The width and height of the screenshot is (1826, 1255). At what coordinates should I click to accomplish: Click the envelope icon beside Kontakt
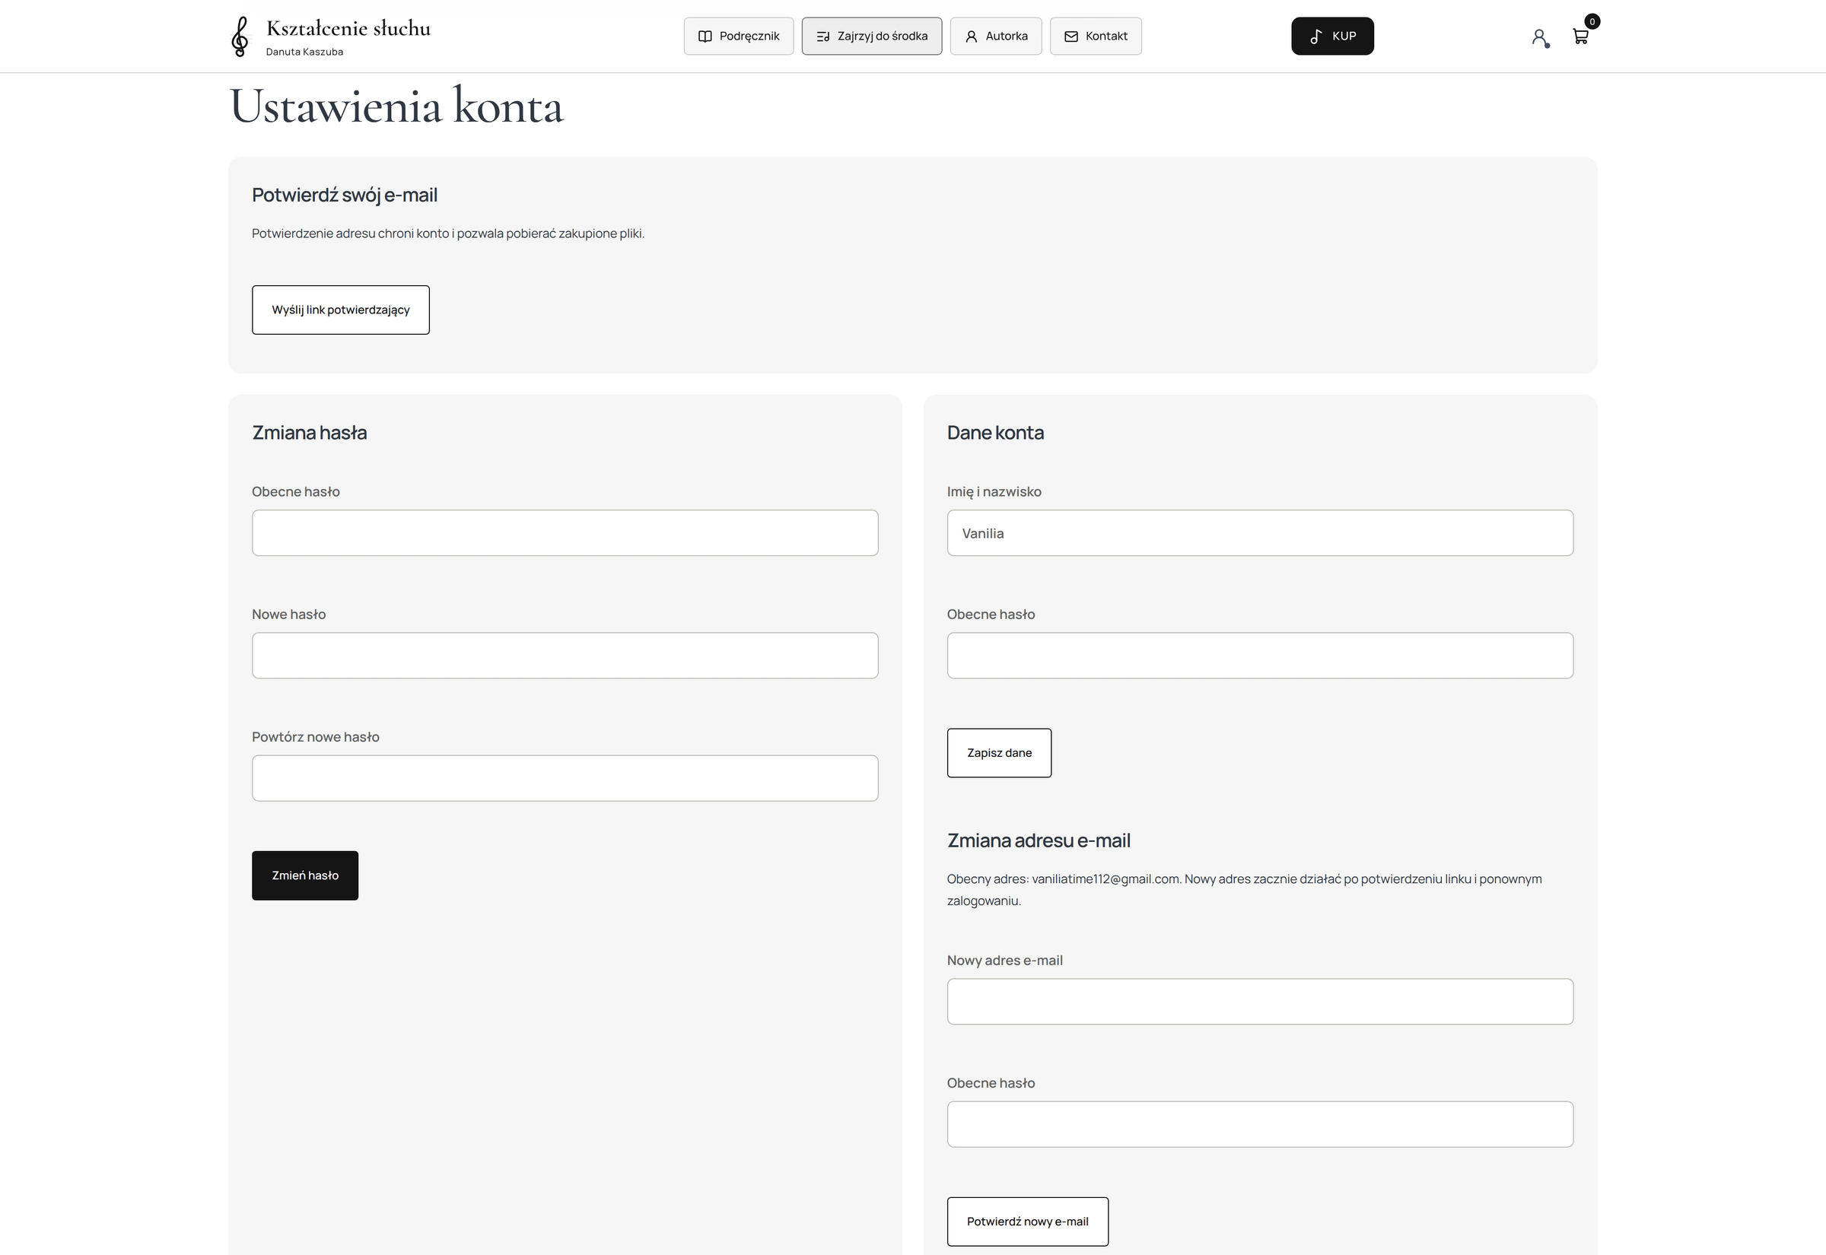(x=1071, y=37)
